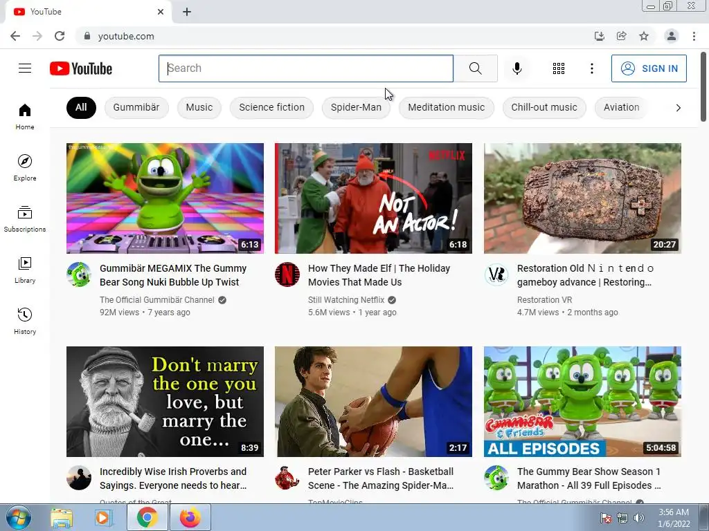Image resolution: width=709 pixels, height=531 pixels.
Task: Open Windows Explorer from the taskbar
Action: point(62,517)
